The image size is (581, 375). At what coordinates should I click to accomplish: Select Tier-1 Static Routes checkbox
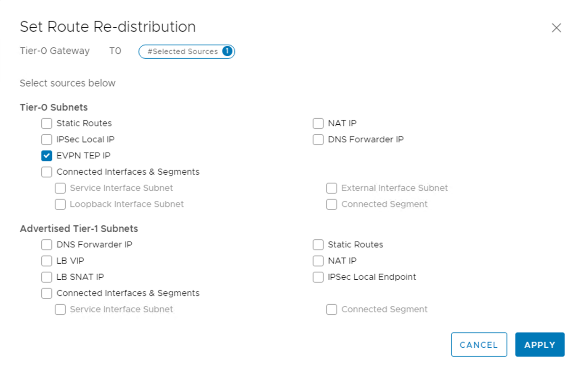point(318,245)
